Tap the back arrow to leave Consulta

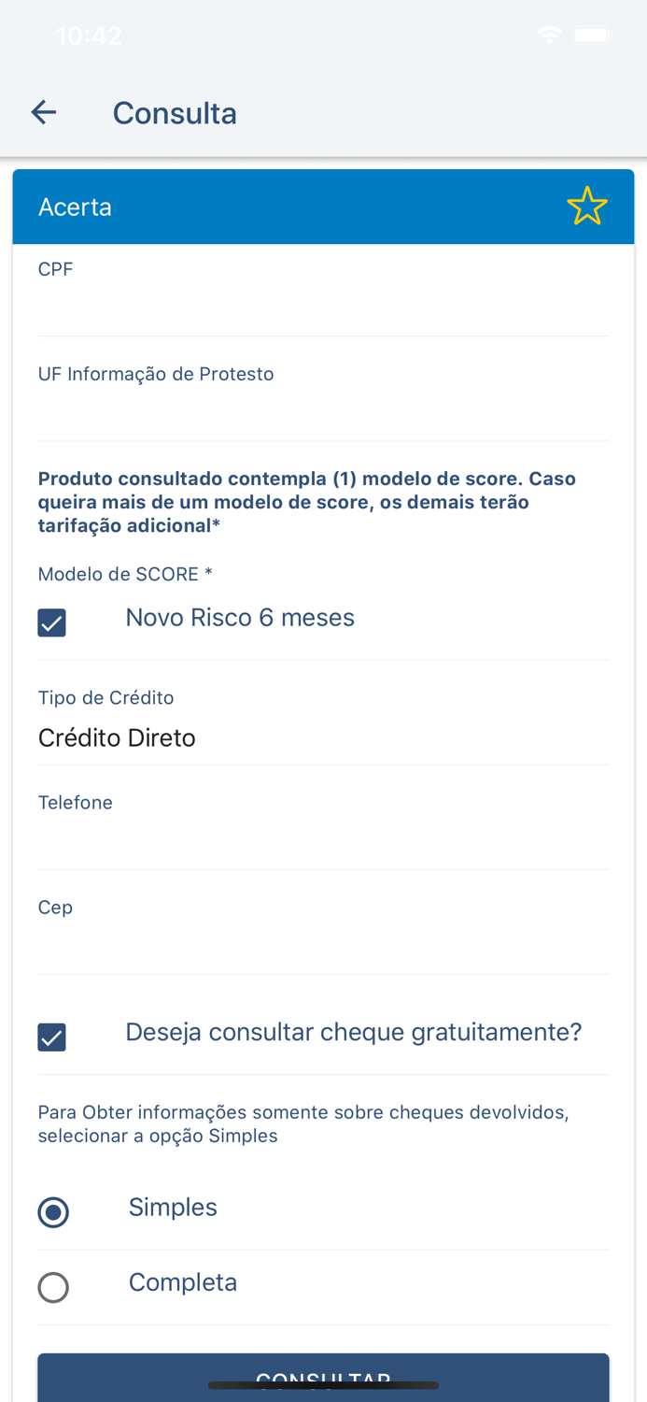coord(43,111)
